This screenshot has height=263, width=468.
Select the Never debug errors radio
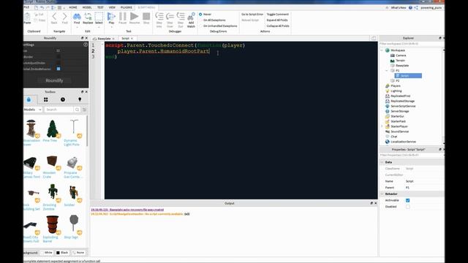pos(200,14)
